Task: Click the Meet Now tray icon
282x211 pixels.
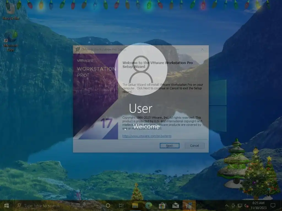Action: click(x=233, y=206)
